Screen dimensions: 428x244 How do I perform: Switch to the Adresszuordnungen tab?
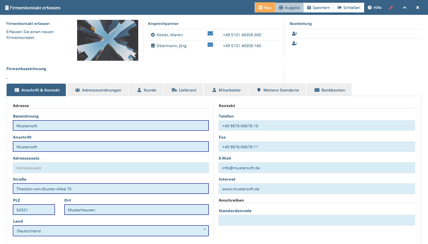pyautogui.click(x=98, y=90)
